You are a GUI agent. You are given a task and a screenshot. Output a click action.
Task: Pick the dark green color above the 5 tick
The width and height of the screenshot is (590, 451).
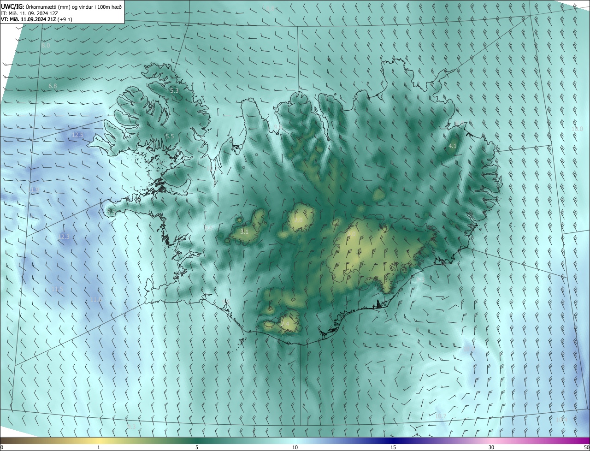pyautogui.click(x=197, y=441)
